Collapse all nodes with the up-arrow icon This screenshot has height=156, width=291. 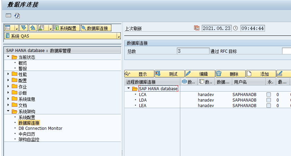click(33, 28)
